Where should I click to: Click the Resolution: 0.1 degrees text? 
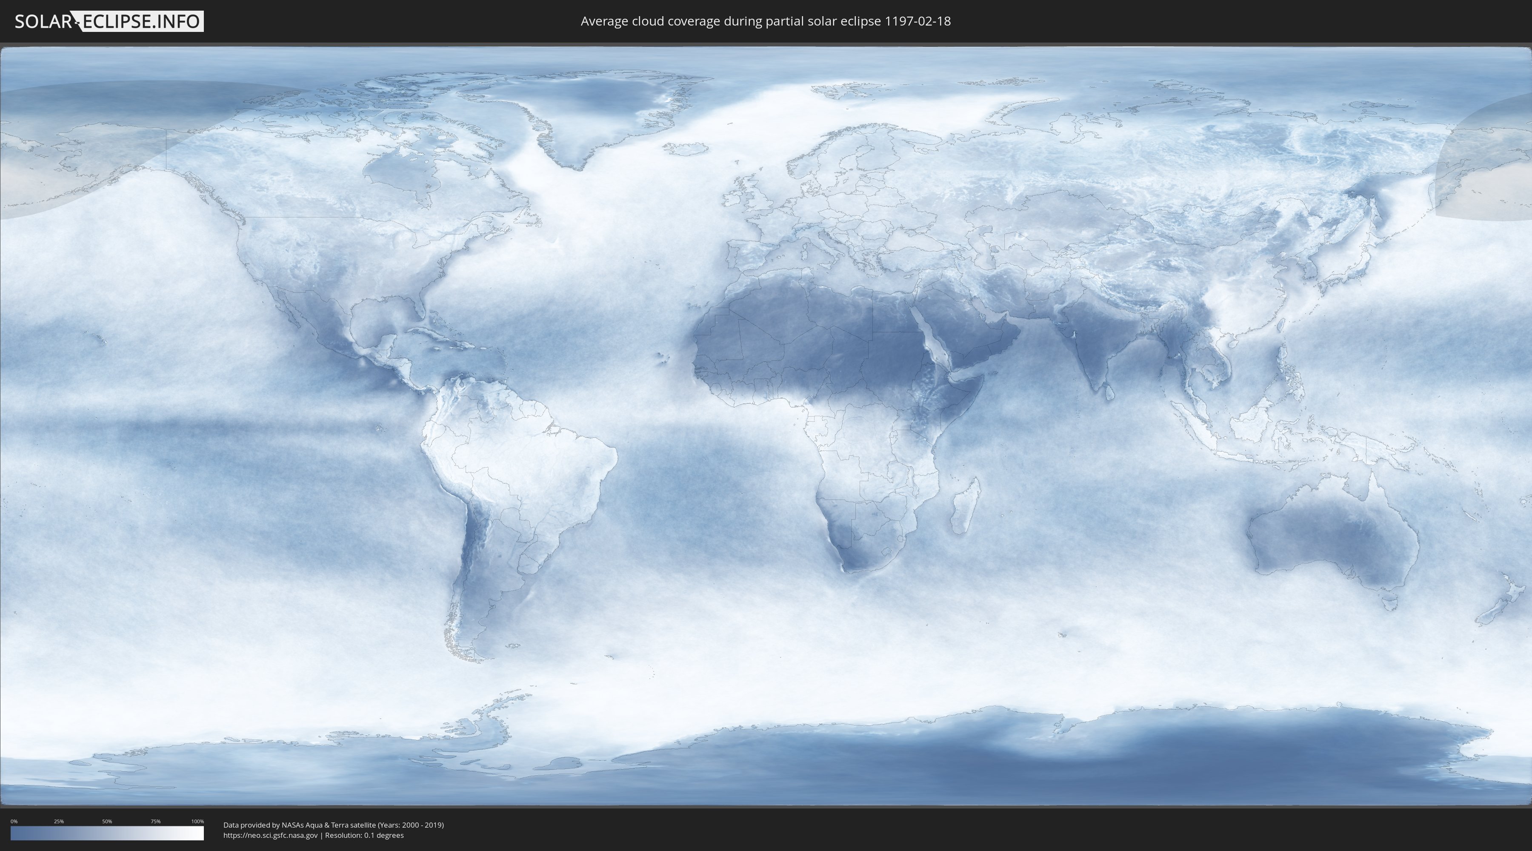point(364,835)
